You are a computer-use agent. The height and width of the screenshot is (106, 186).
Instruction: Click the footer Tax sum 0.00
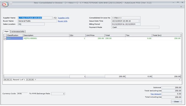point(139,76)
